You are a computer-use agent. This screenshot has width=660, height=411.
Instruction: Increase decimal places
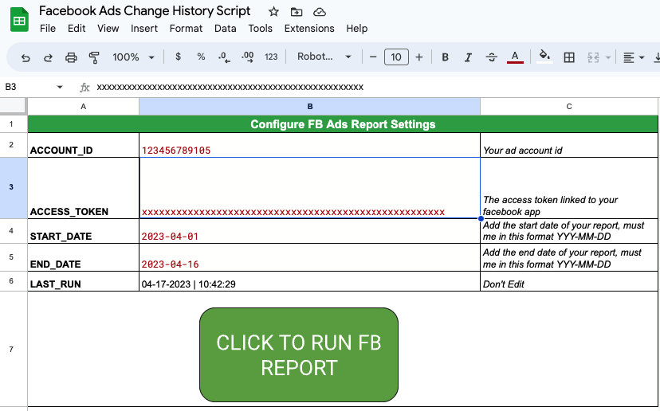(247, 57)
